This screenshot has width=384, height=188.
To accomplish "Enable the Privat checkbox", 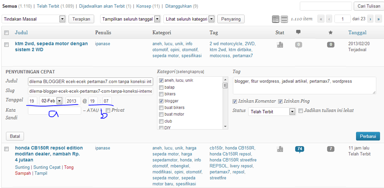I will (108, 110).
